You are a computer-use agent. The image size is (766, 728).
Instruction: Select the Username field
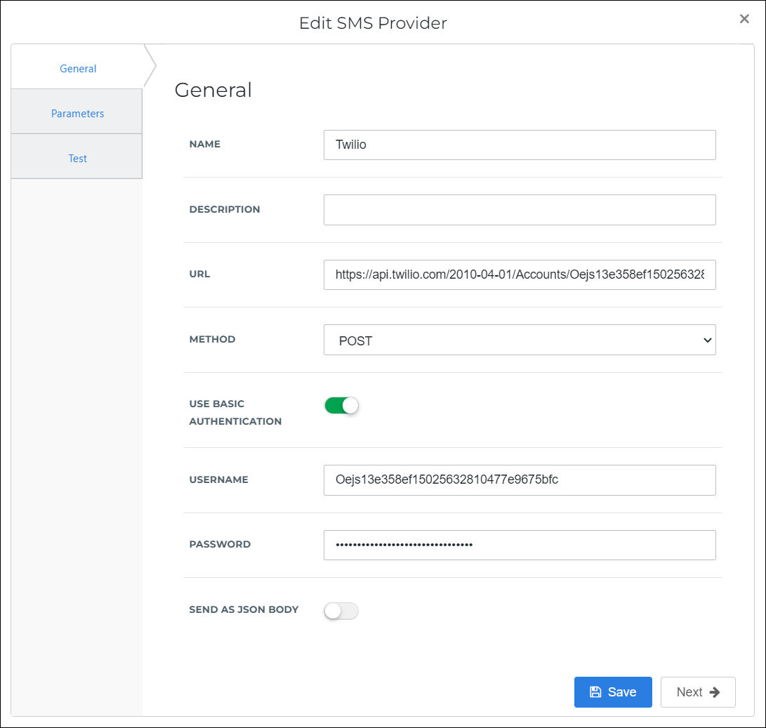[520, 479]
